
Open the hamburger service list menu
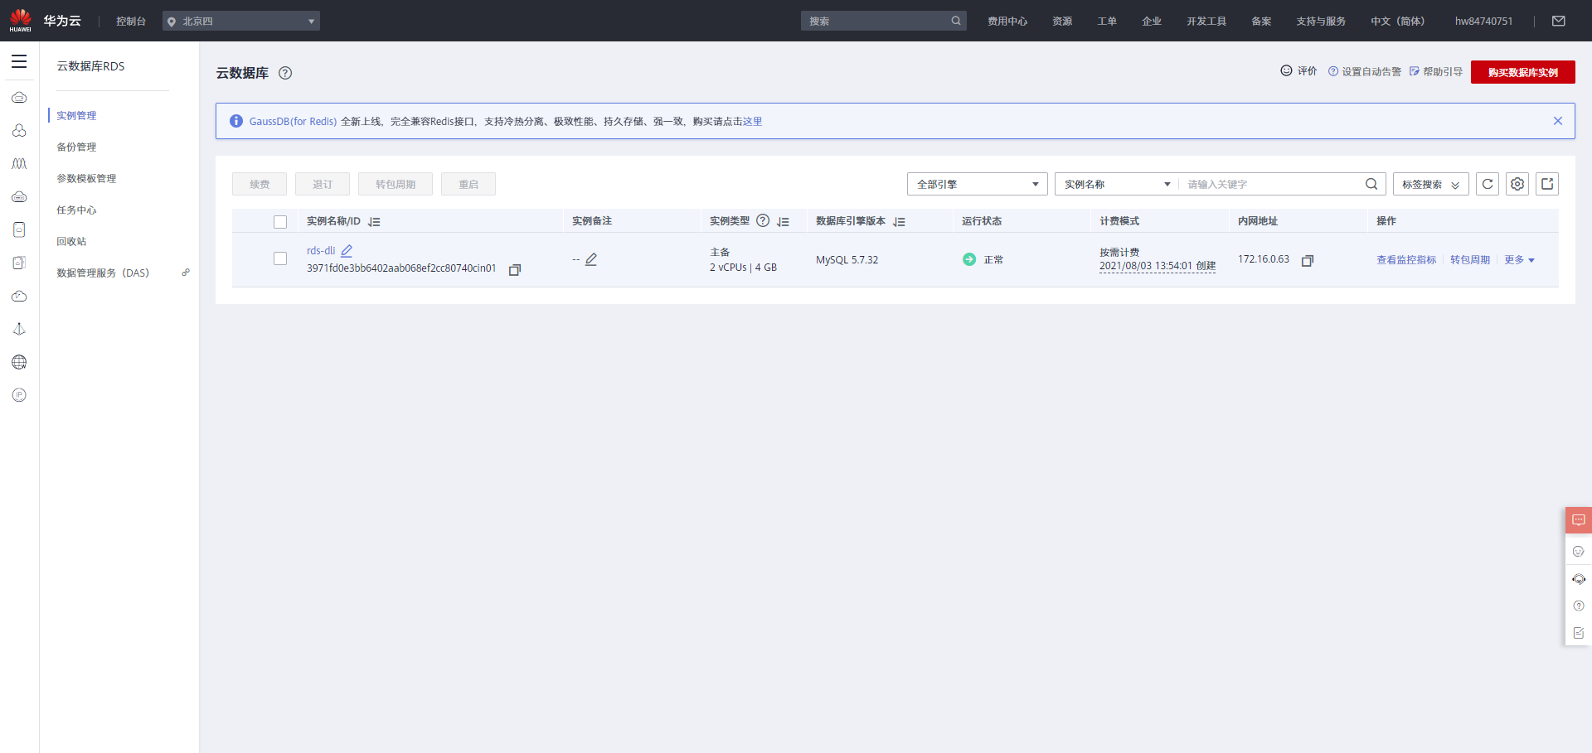pos(19,61)
